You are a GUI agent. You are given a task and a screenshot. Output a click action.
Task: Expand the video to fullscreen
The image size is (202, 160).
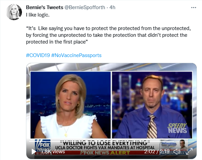point(190,151)
